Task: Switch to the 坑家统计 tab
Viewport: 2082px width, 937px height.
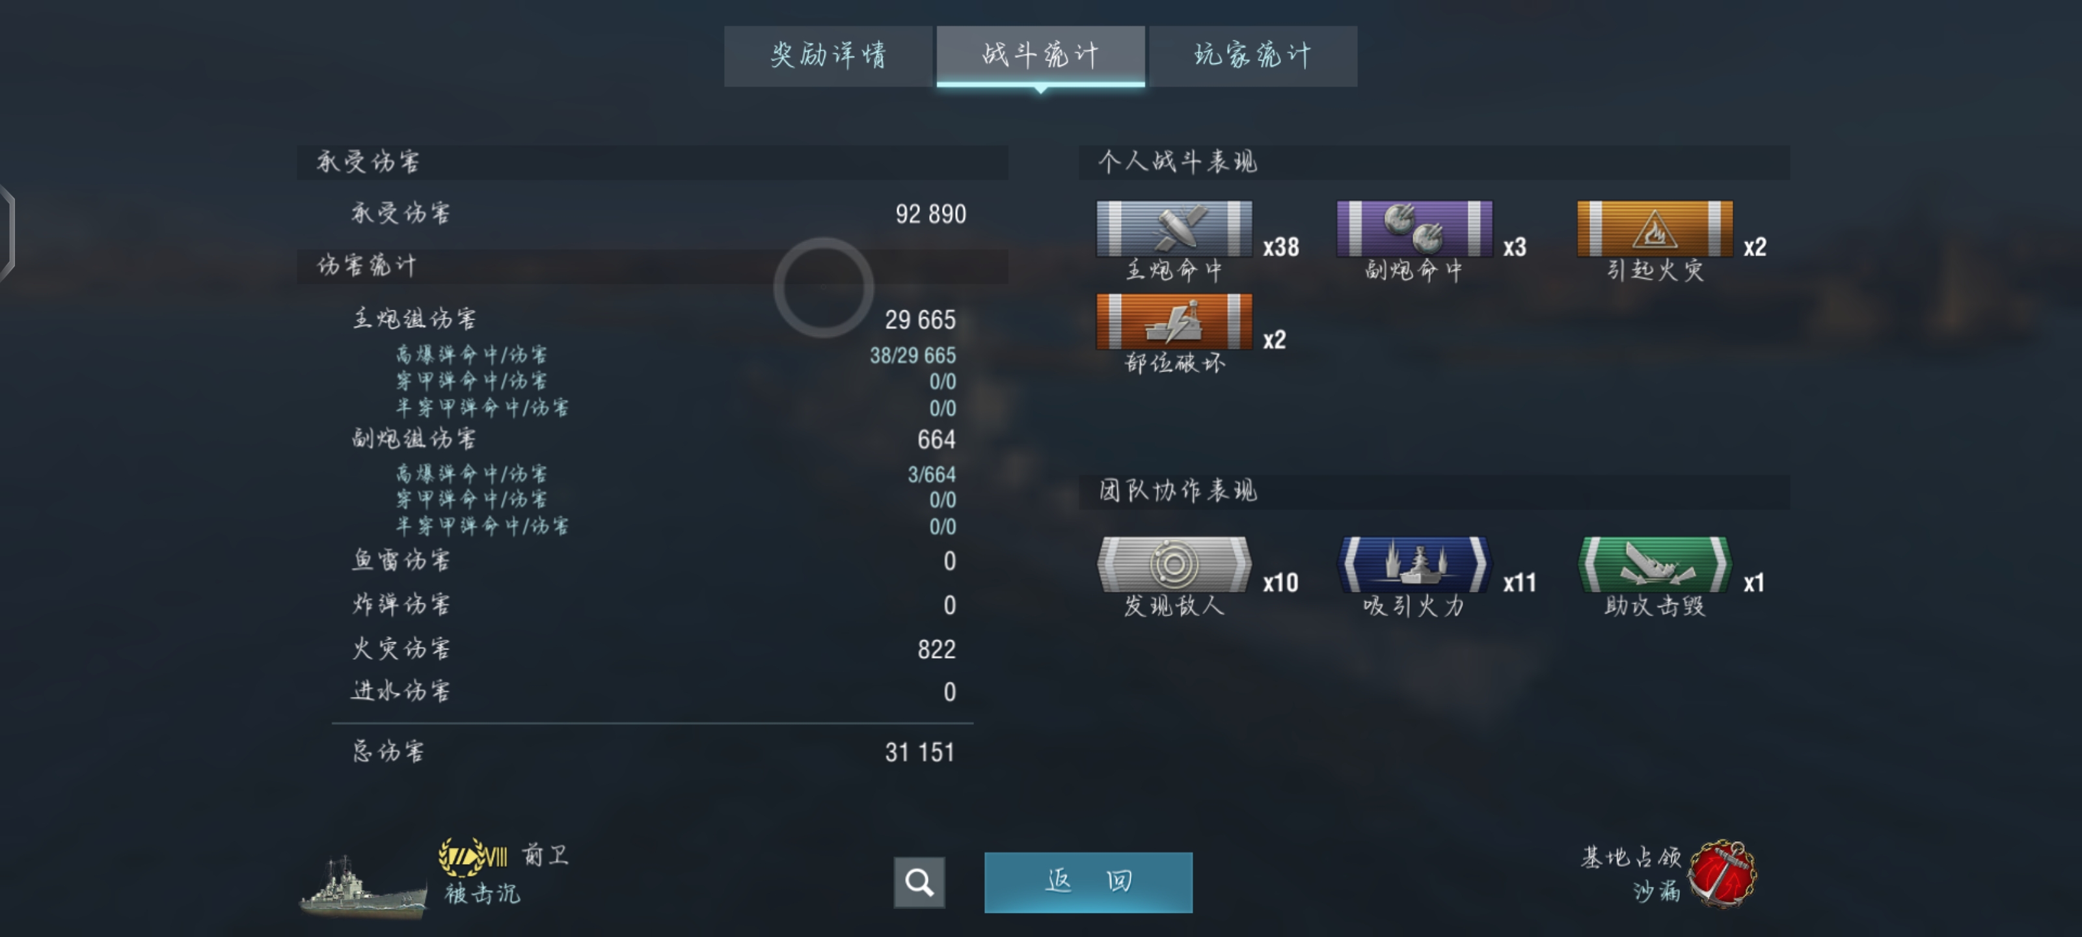Action: pyautogui.click(x=1252, y=56)
